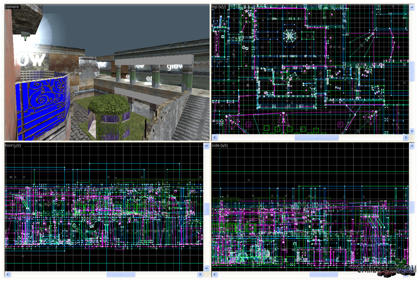Grab the front view horizontal scrollbar thumb
This screenshot has width=418, height=281.
(121, 274)
